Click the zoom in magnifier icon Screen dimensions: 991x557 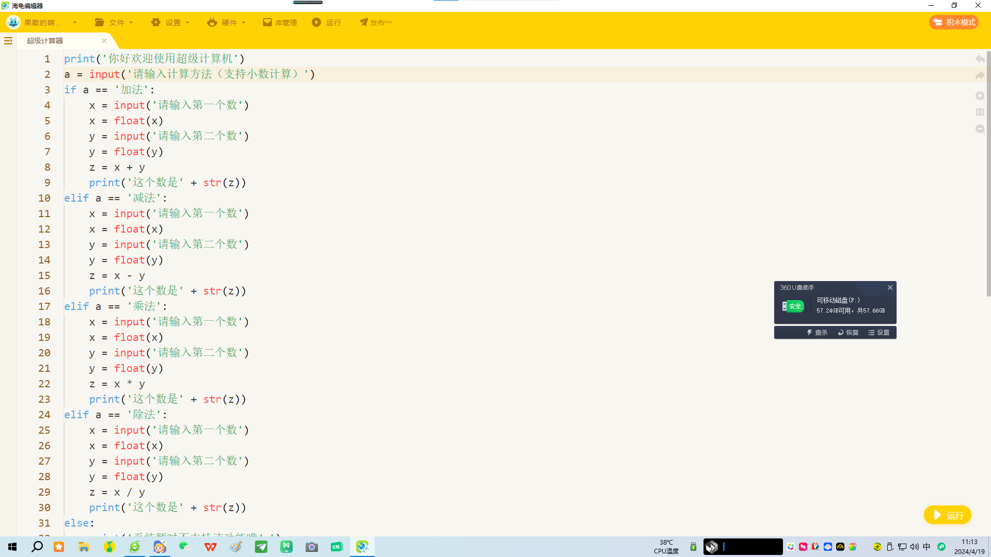click(x=980, y=96)
